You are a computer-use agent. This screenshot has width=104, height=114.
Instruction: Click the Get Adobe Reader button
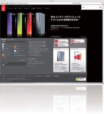pyautogui.click(x=61, y=41)
